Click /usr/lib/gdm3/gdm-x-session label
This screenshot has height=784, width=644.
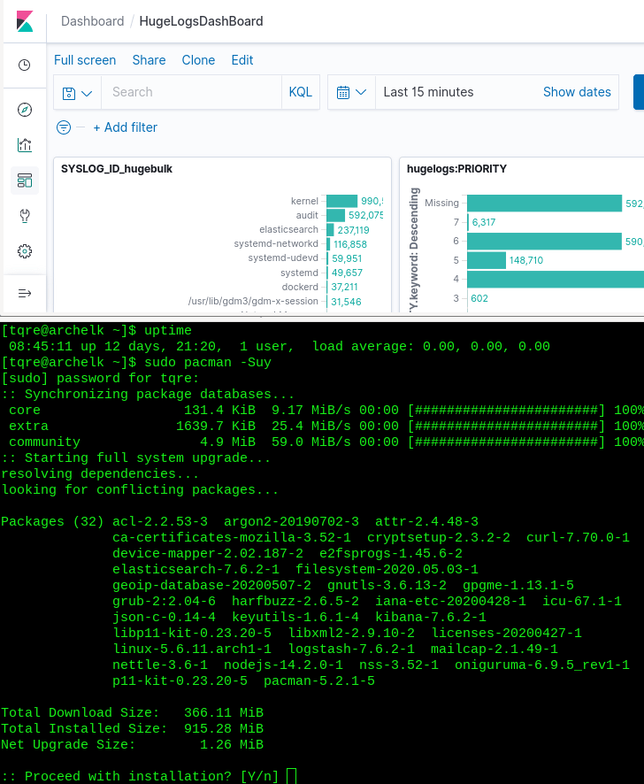coord(253,301)
